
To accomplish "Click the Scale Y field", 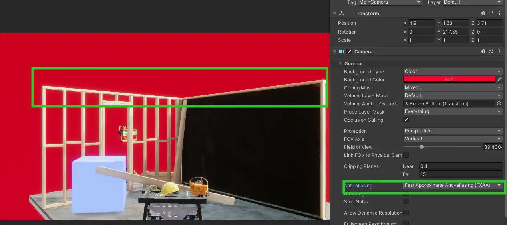I will point(455,40).
